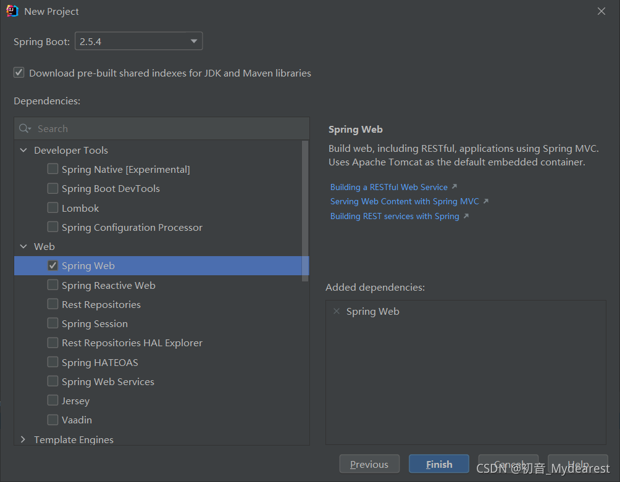Check Spring Reactive Web dependency

click(x=52, y=285)
